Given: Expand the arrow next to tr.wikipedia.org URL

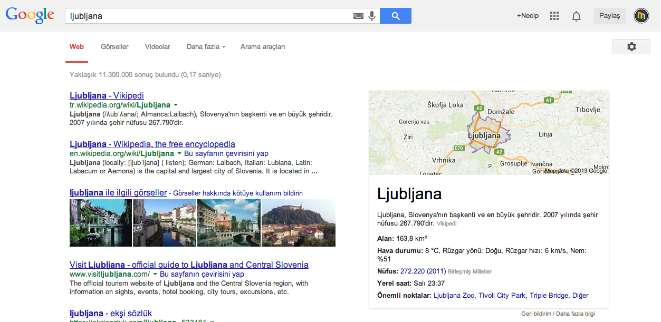Looking at the screenshot, I should coord(176,105).
